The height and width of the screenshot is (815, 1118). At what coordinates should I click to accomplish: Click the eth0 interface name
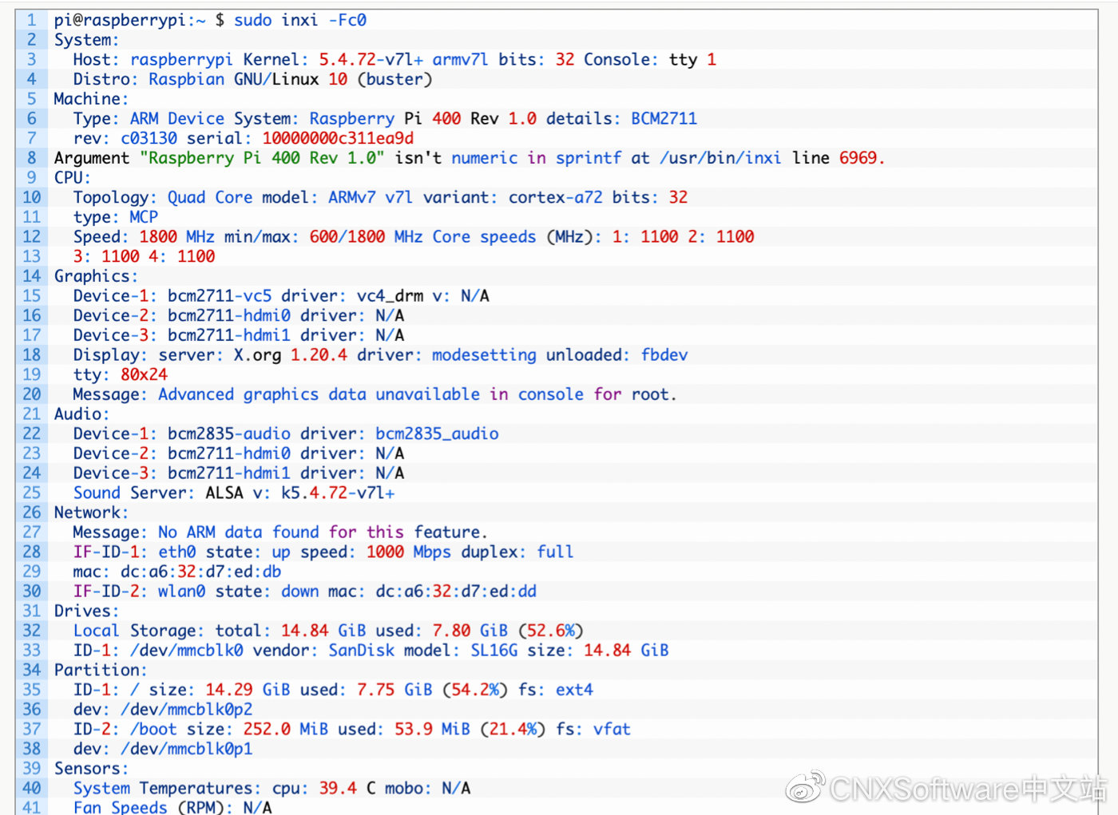[x=176, y=552]
